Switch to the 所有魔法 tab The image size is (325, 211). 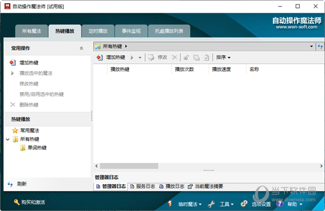(x=31, y=31)
